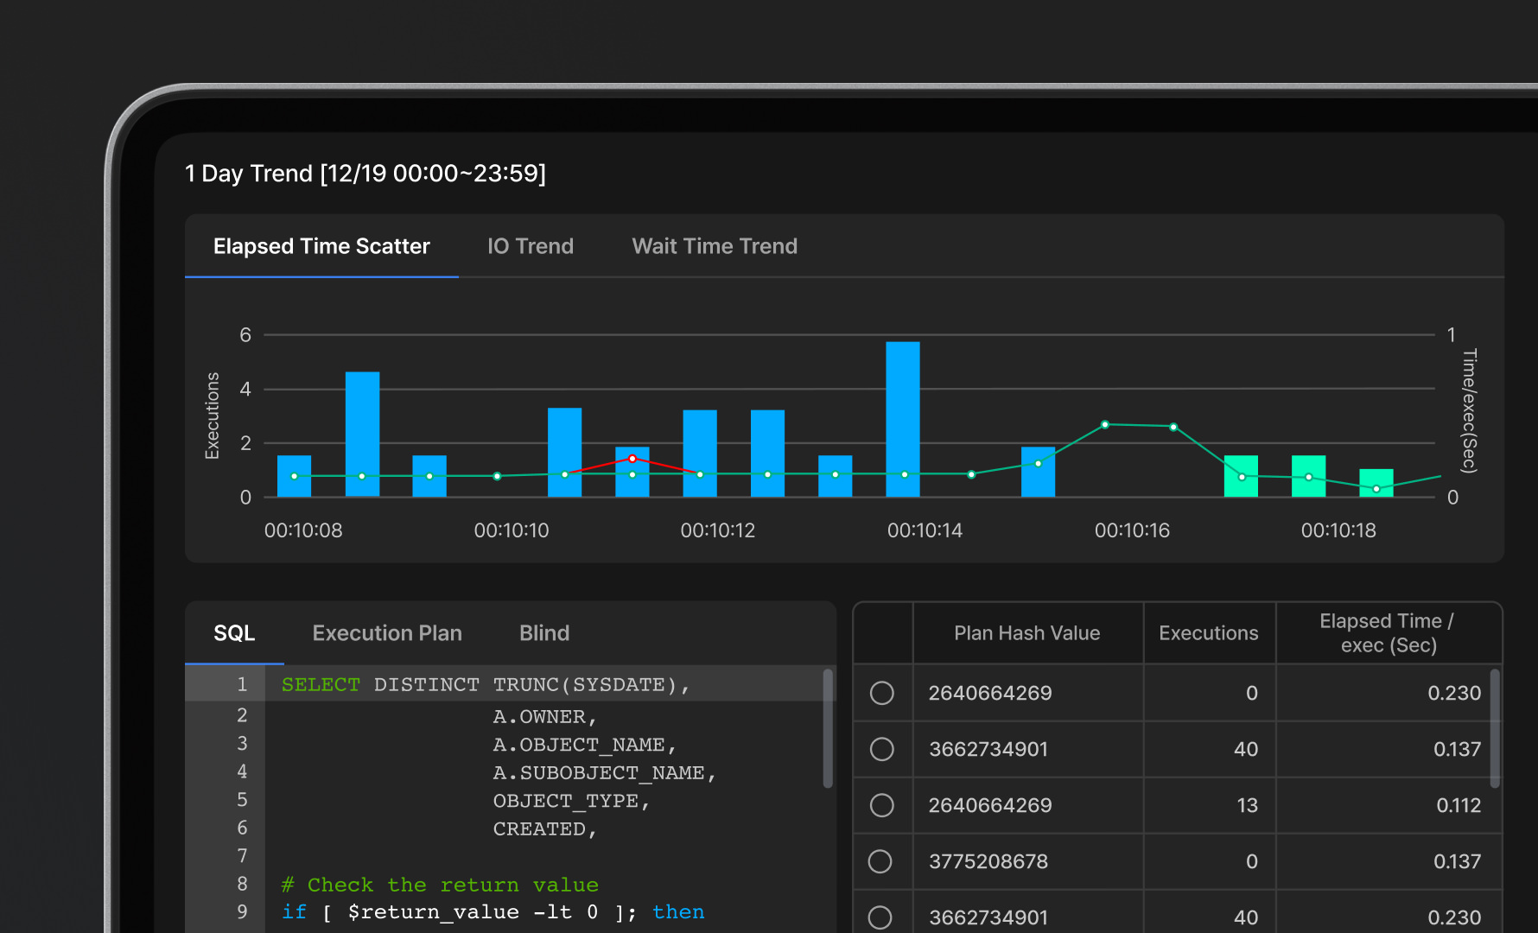Screen dimensions: 1538x933
Task: Switch to the IO Trend tab
Action: pyautogui.click(x=530, y=246)
